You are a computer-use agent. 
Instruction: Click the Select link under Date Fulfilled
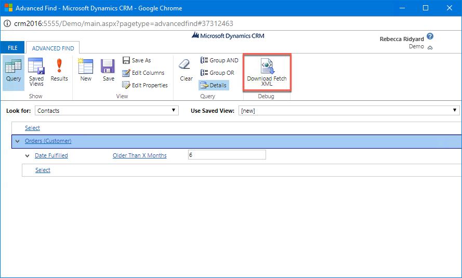[x=43, y=170]
